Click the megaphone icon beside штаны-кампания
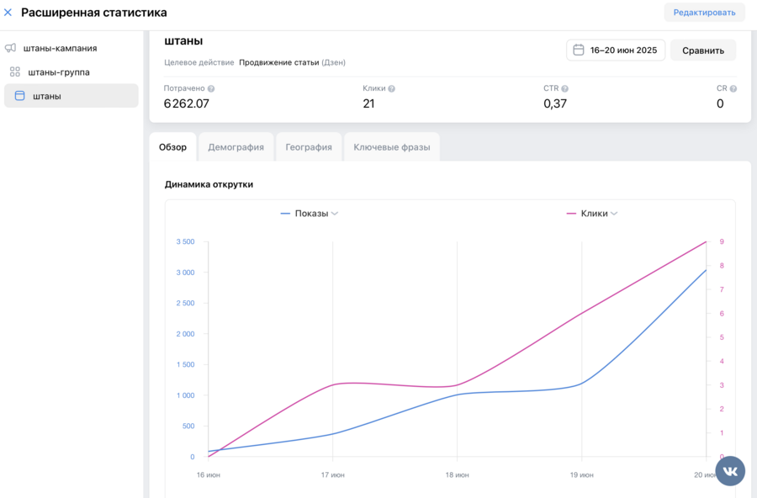 (11, 48)
